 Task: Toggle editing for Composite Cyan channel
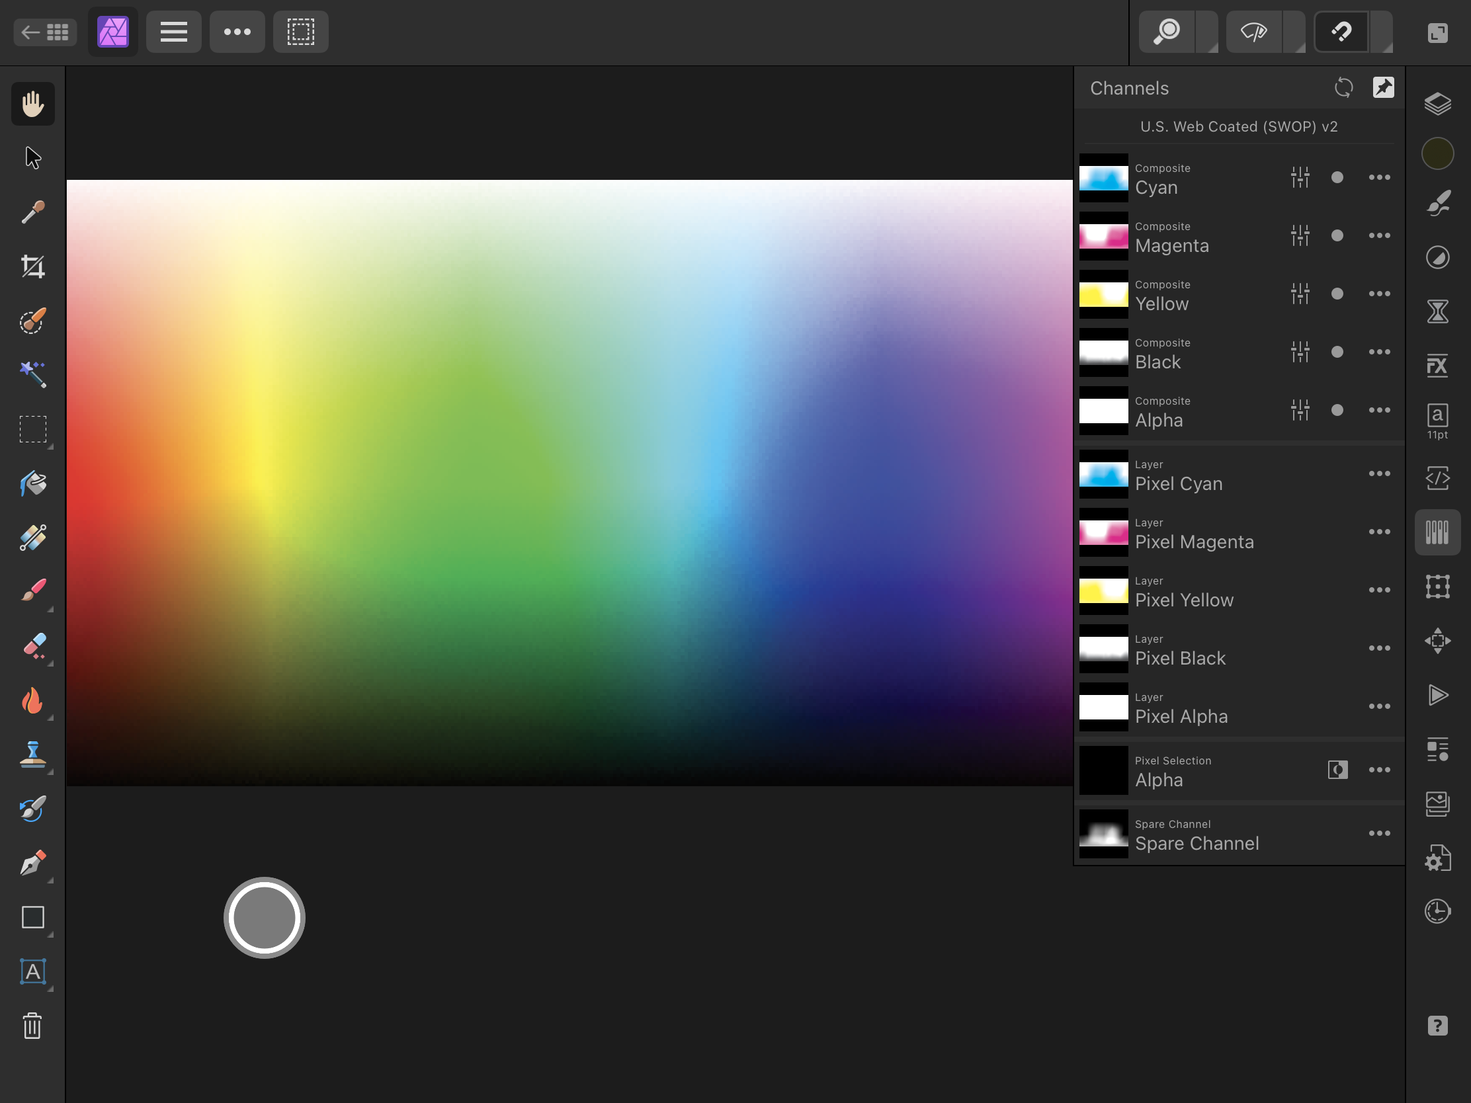coord(1300,177)
